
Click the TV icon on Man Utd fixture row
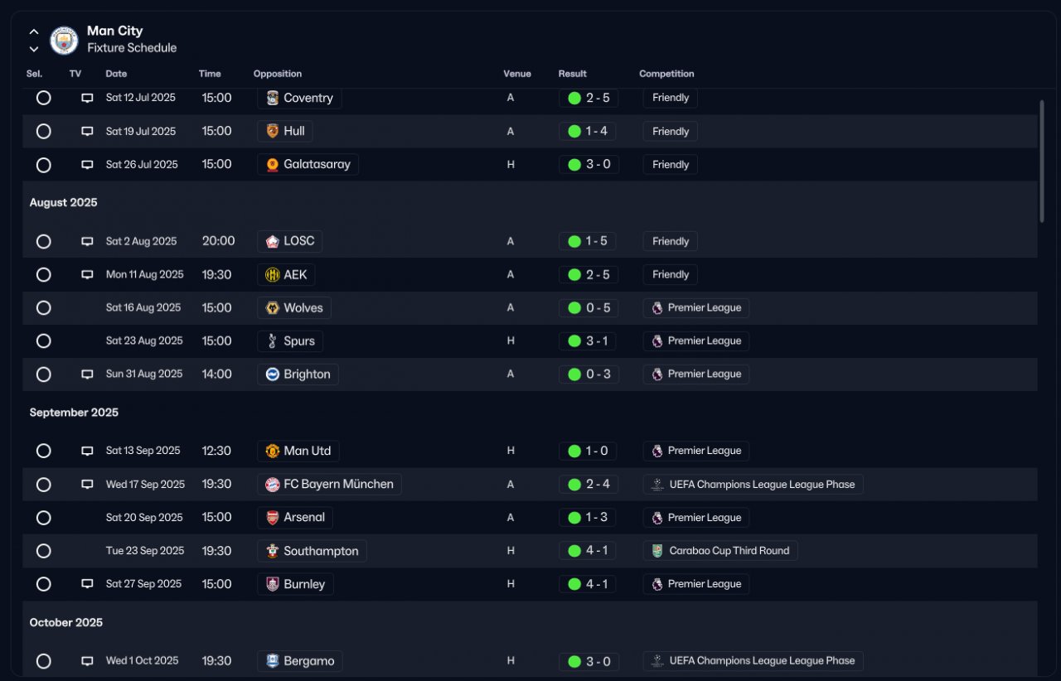(87, 452)
